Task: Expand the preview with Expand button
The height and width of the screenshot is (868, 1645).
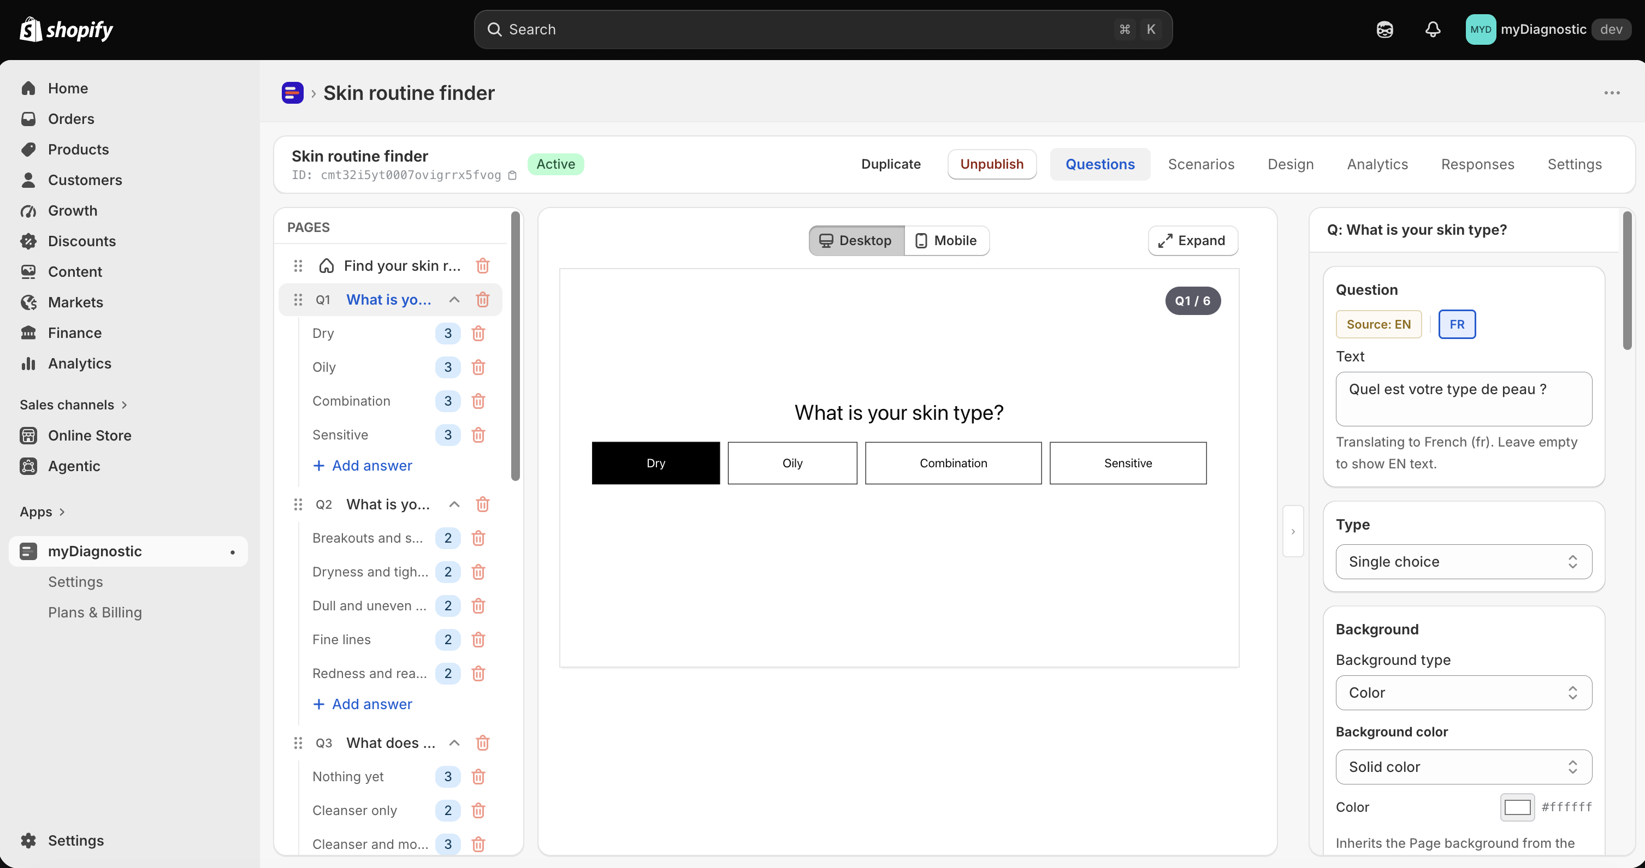Action: tap(1192, 241)
